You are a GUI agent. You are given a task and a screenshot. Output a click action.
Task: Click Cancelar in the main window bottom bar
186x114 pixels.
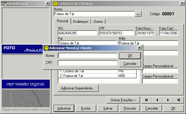(152, 108)
